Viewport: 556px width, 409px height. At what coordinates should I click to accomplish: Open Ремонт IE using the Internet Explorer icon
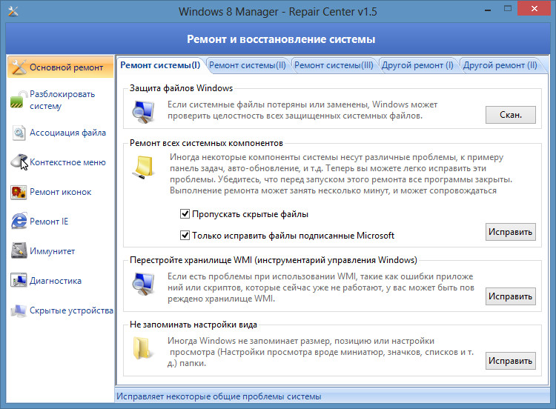(x=18, y=222)
